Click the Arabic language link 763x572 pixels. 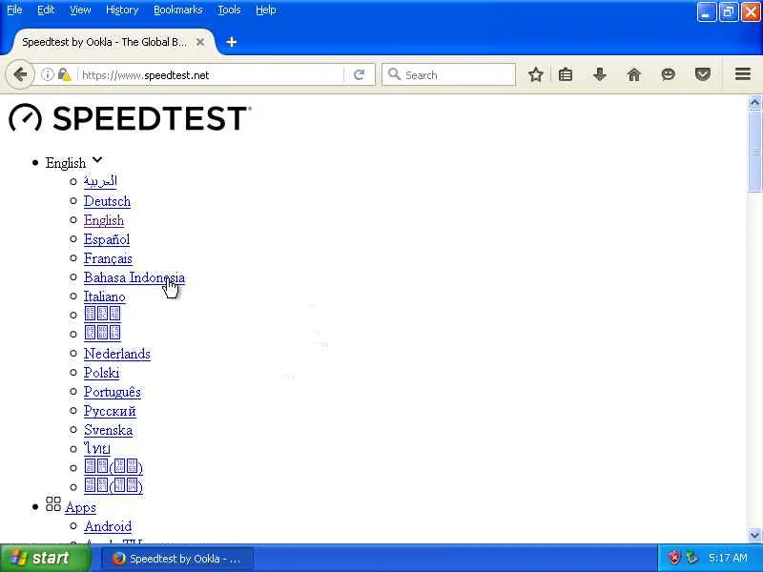point(100,181)
